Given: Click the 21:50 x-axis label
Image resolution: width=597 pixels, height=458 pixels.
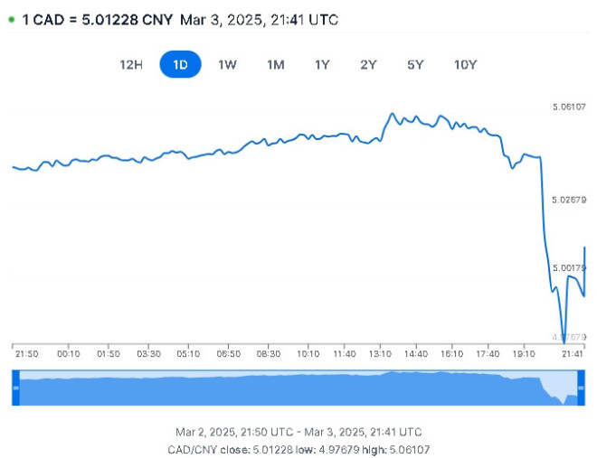Looking at the screenshot, I should 26,354.
